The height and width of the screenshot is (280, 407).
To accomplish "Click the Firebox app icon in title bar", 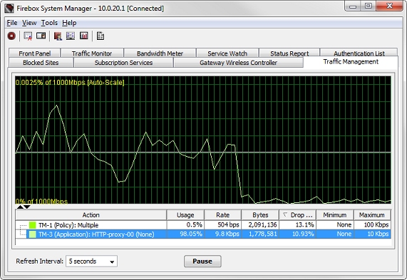I will coord(9,9).
